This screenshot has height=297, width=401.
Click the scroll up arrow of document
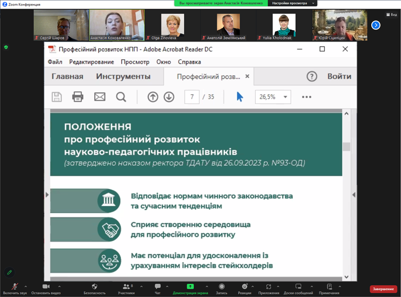point(346,114)
